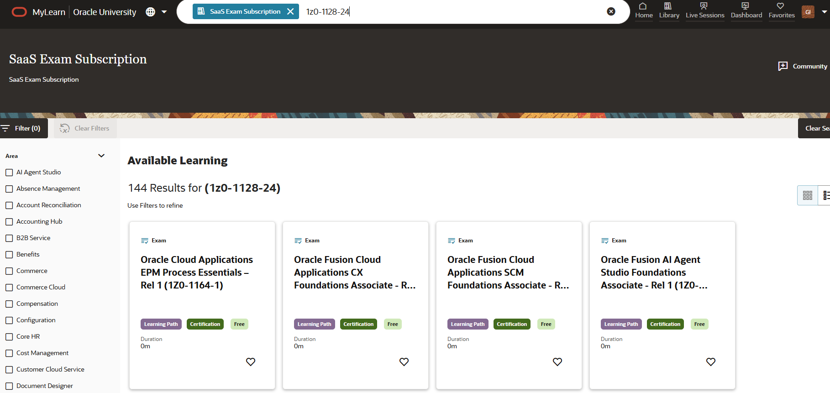Open the AI Agent Studio Foundations exam
This screenshot has width=830, height=393.
tap(654, 272)
